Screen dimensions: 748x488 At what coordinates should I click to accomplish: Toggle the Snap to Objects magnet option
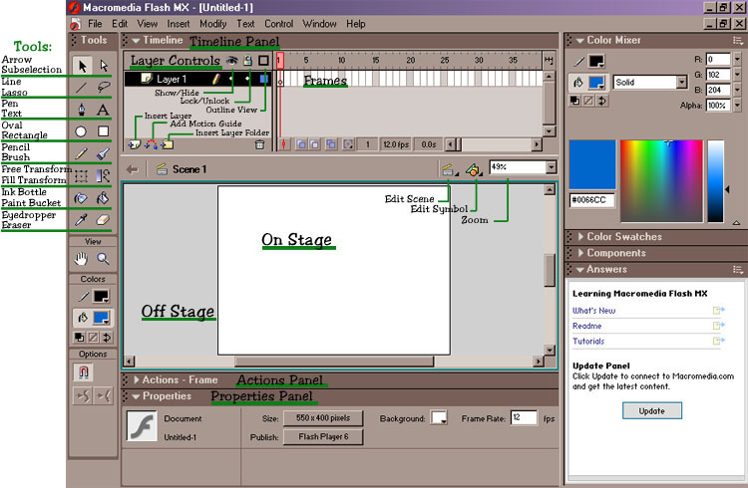pos(83,372)
